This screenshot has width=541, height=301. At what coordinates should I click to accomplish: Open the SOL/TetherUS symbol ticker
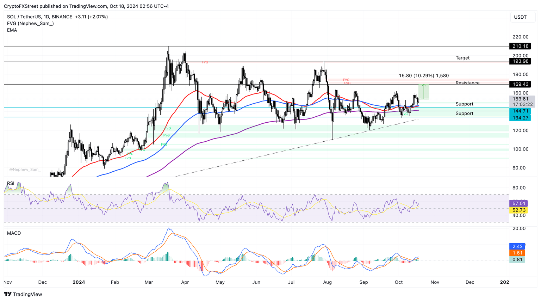pos(25,17)
